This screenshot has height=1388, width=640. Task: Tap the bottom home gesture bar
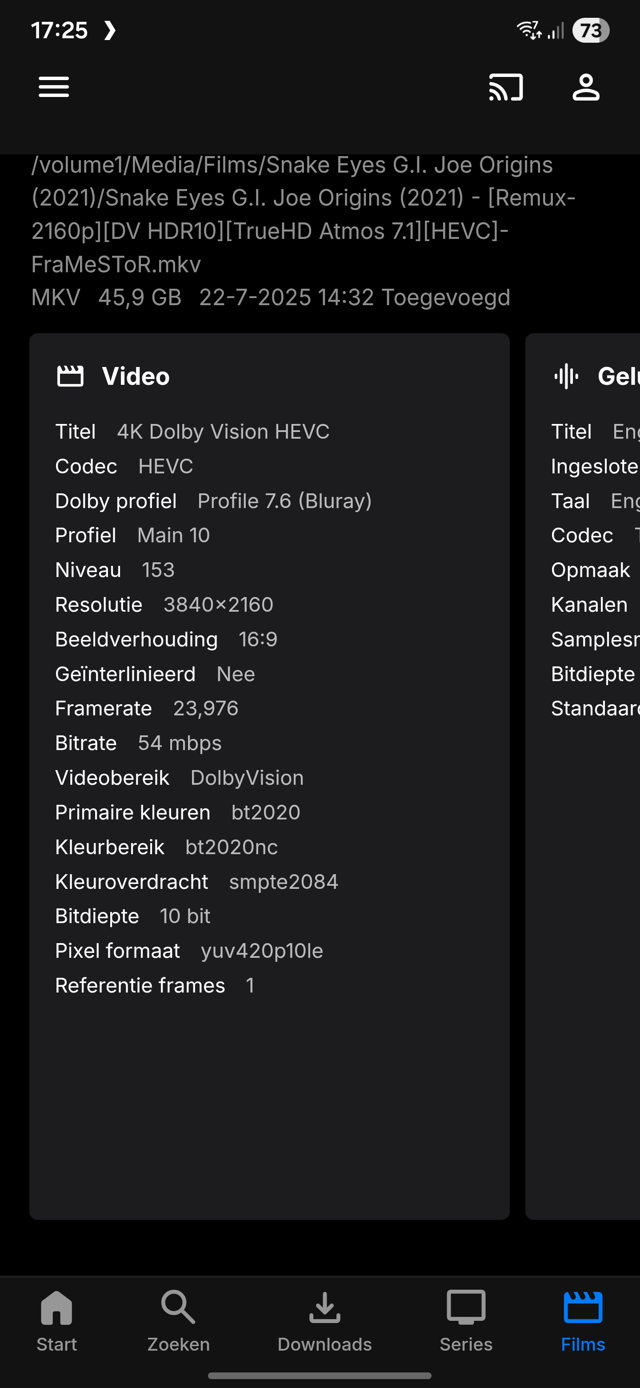click(x=320, y=1376)
